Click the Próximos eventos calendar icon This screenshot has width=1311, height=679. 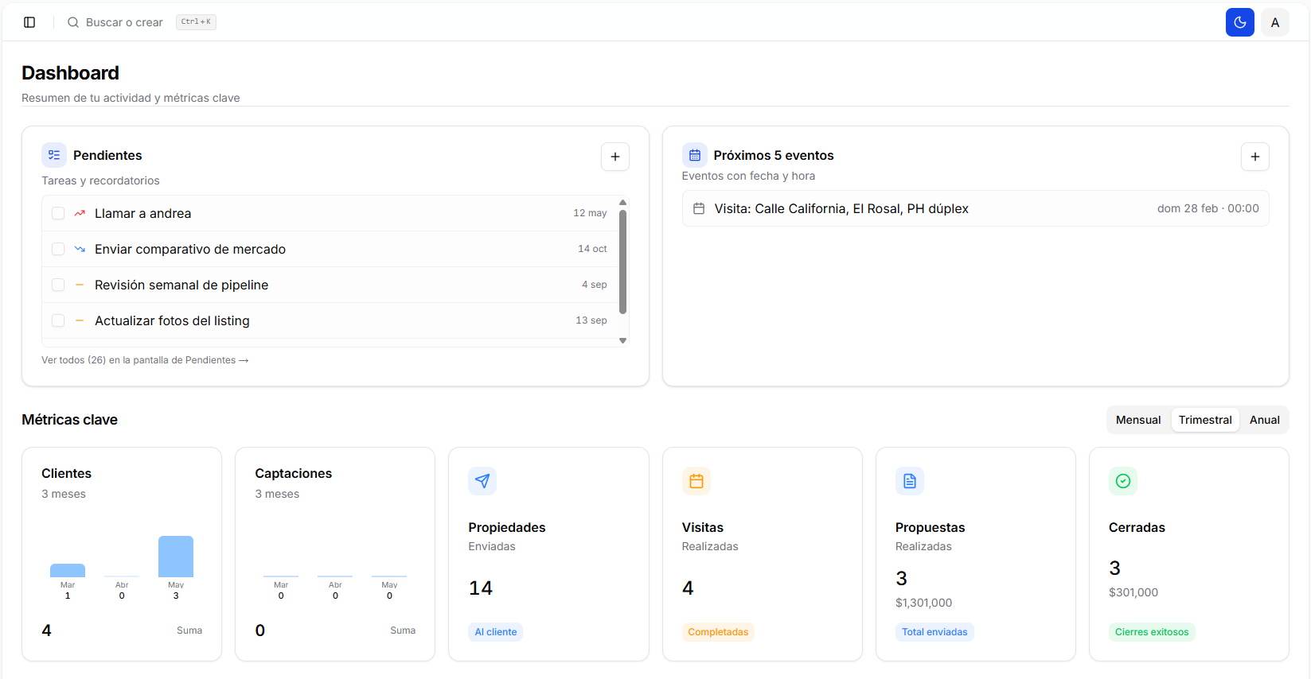click(x=695, y=155)
